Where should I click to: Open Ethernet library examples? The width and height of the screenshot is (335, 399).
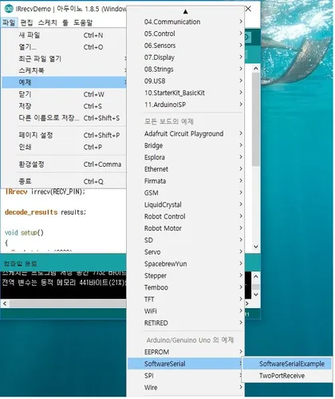tap(186, 169)
